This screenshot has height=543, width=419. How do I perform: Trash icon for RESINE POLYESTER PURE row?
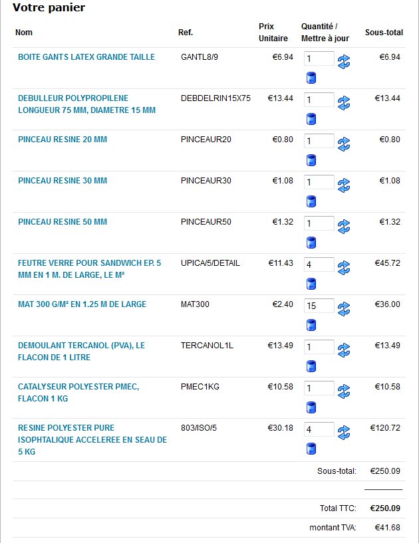click(x=311, y=449)
